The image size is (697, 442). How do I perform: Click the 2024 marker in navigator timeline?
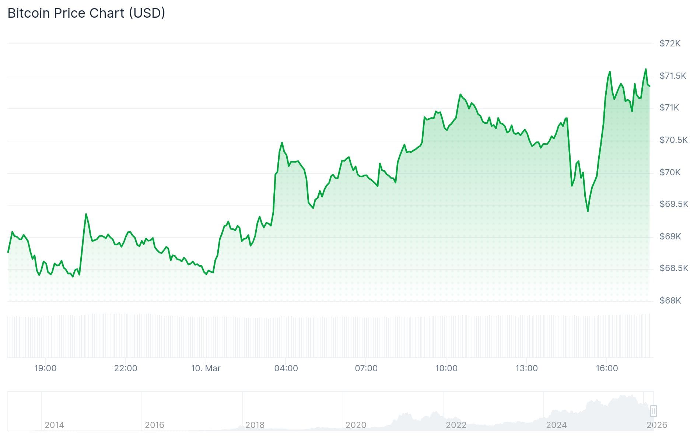pyautogui.click(x=556, y=425)
